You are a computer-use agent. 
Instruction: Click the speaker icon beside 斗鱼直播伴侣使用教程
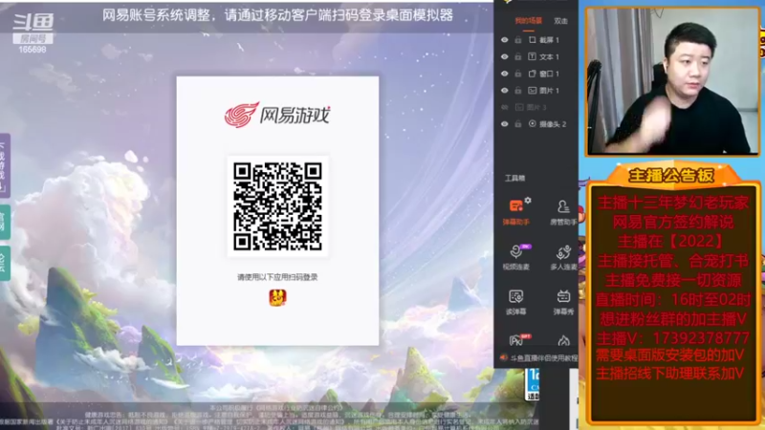(x=504, y=357)
